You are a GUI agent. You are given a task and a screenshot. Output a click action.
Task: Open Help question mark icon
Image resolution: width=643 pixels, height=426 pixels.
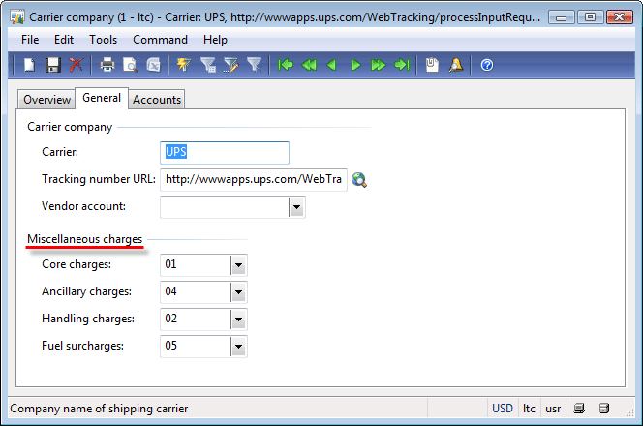[x=487, y=65]
